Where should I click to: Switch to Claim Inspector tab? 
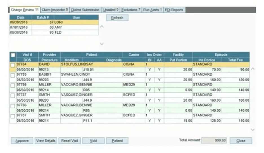[55, 10]
